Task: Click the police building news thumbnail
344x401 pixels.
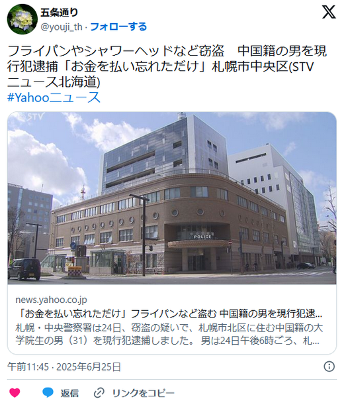Action: [x=172, y=198]
